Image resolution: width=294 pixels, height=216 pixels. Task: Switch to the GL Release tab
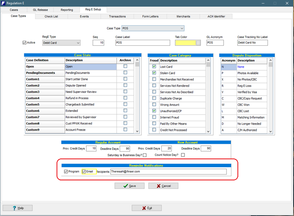40,10
